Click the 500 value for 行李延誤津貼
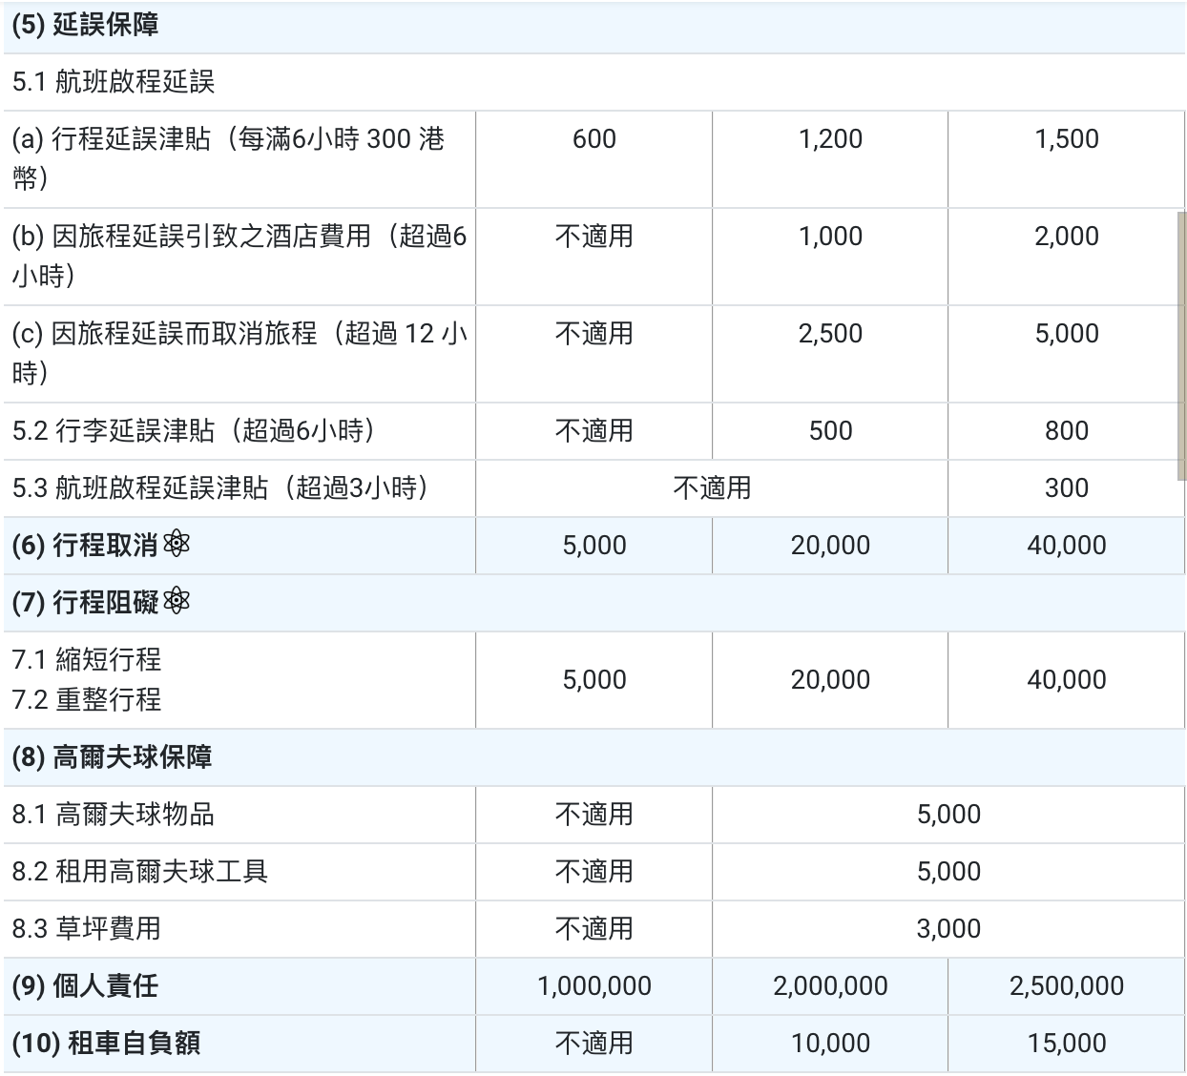 [830, 431]
